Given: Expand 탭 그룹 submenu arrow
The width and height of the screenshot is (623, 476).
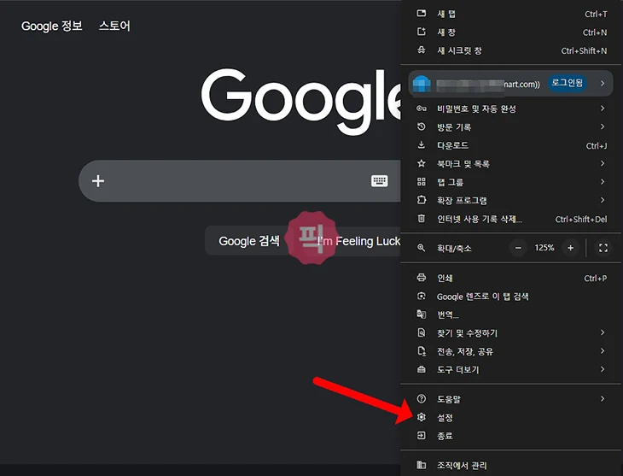Looking at the screenshot, I should coord(603,181).
